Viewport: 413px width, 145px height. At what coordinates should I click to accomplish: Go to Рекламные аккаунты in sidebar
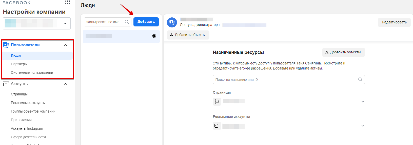point(28,103)
